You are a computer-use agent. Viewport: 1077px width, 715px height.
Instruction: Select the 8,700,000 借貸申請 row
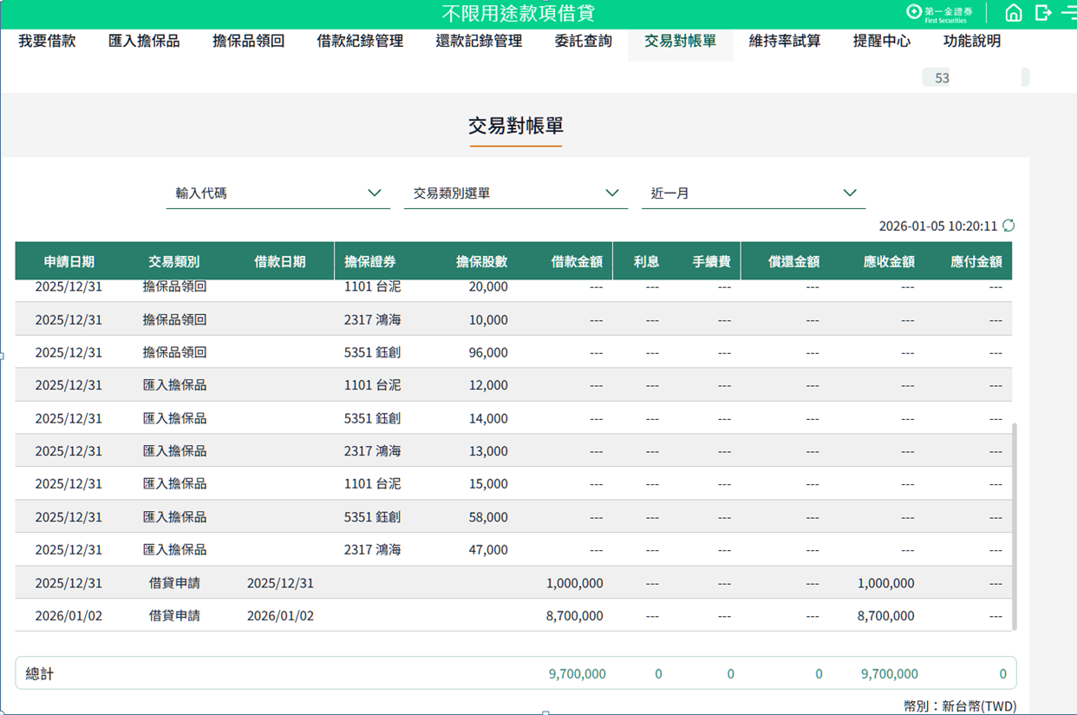pos(513,616)
